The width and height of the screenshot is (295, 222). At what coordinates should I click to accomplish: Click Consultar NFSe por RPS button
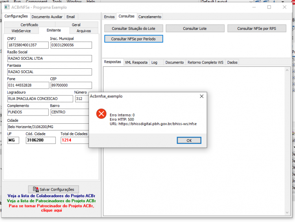(256, 28)
